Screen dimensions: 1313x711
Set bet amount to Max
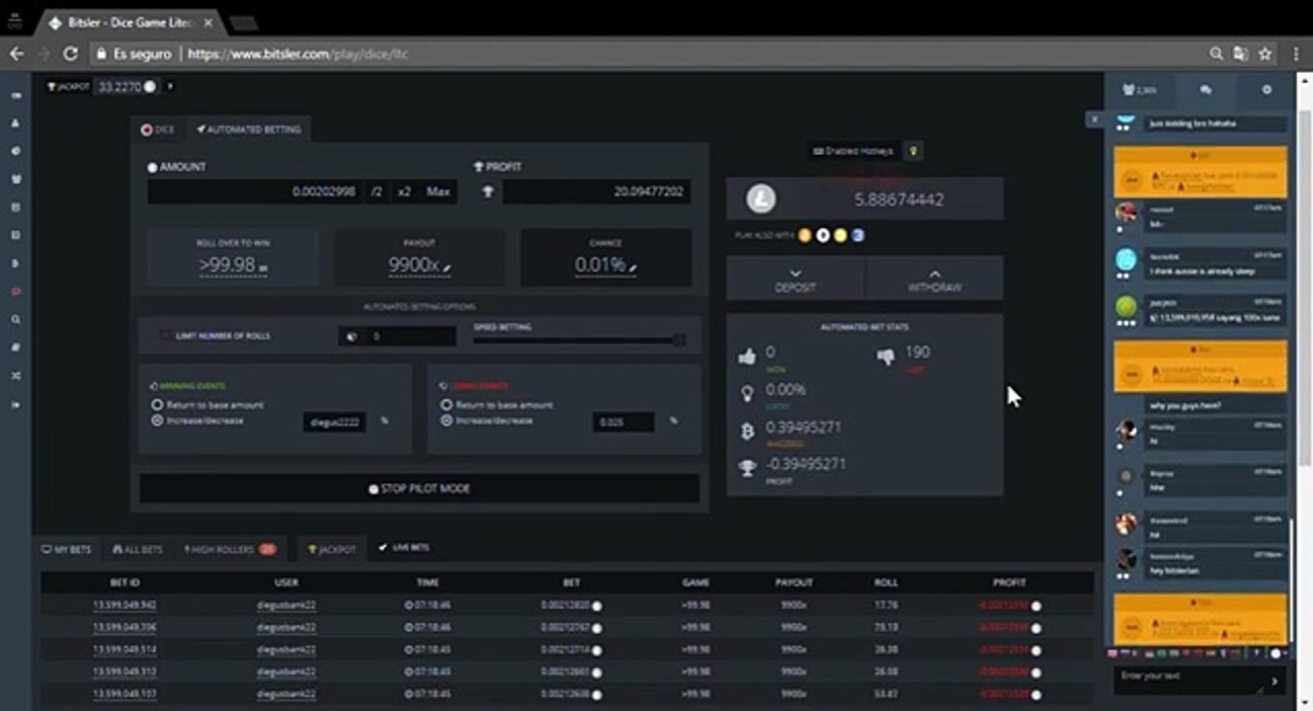(438, 192)
